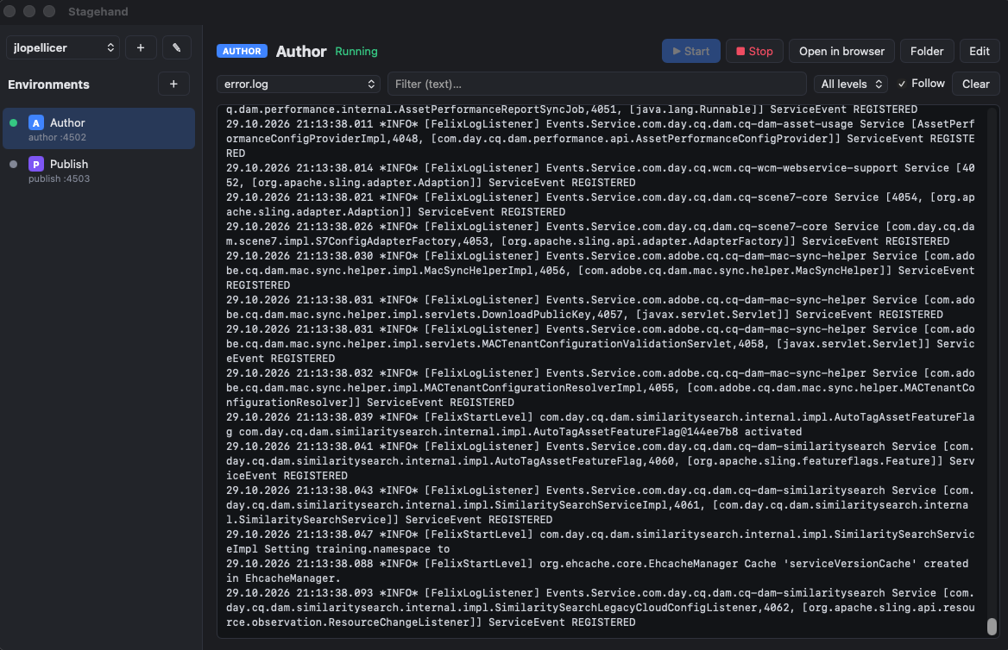
Task: Click the Start button
Action: pos(691,52)
